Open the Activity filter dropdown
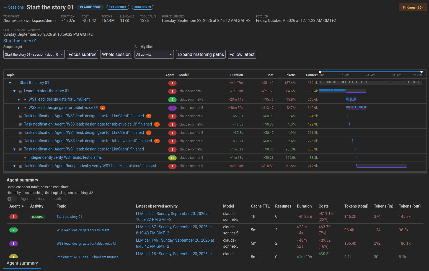 click(154, 54)
